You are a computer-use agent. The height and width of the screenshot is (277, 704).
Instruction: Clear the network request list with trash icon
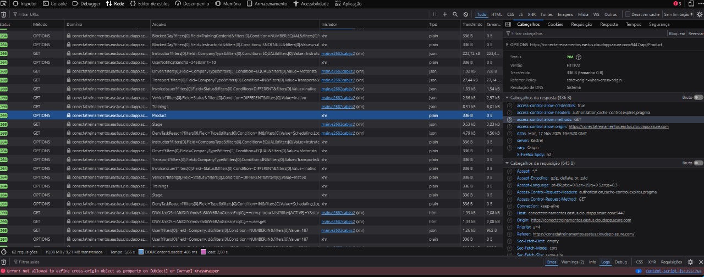click(4, 14)
